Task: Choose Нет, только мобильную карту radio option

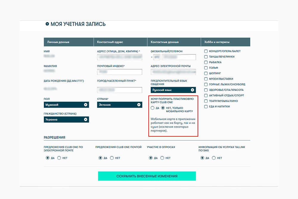Action: [x=163, y=108]
